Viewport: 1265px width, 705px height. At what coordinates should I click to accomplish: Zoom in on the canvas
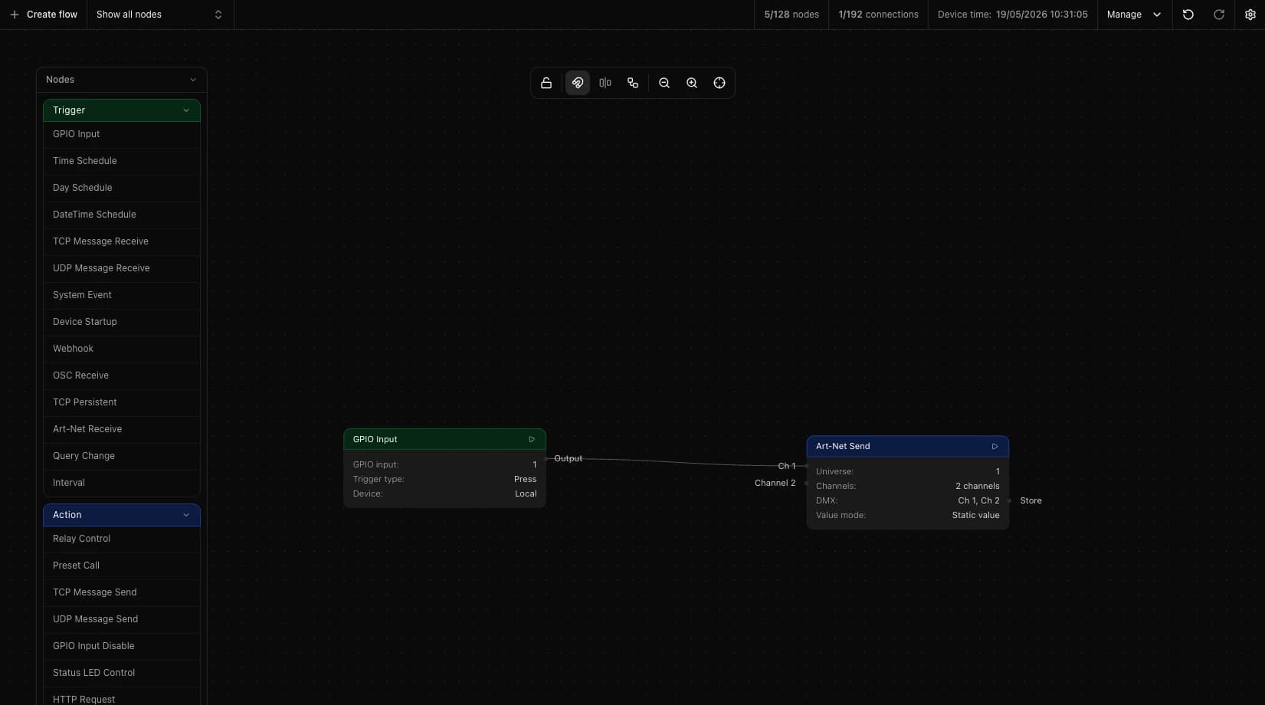click(x=692, y=83)
